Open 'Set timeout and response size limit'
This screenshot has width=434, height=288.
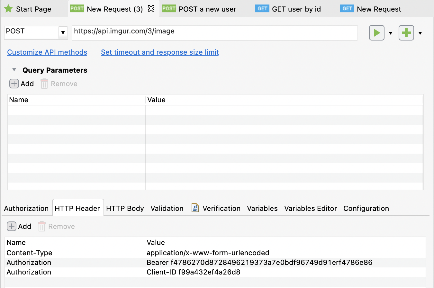click(160, 52)
